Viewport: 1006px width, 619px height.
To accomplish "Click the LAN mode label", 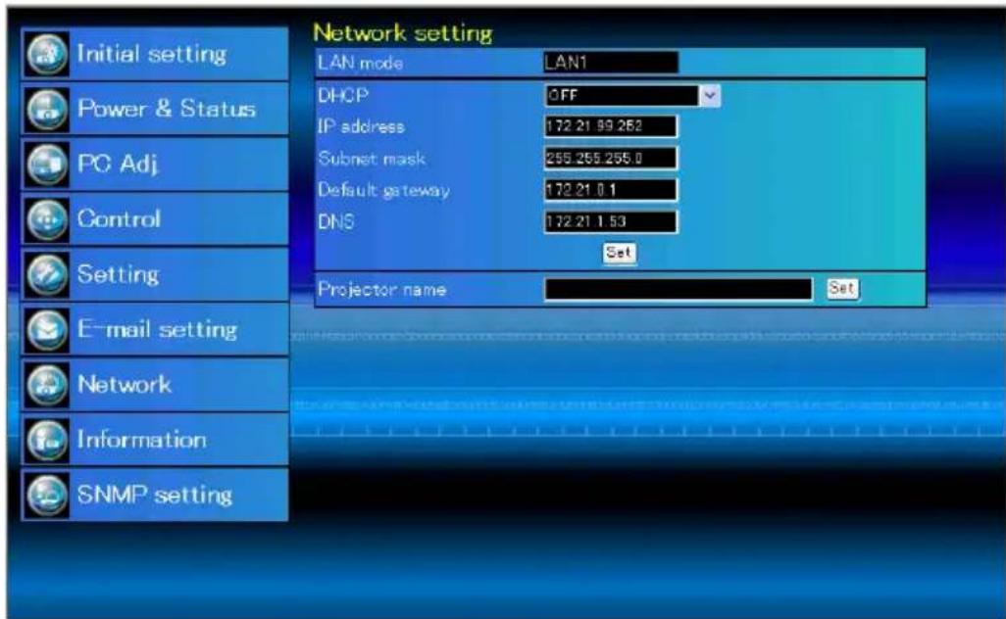I will point(361,63).
